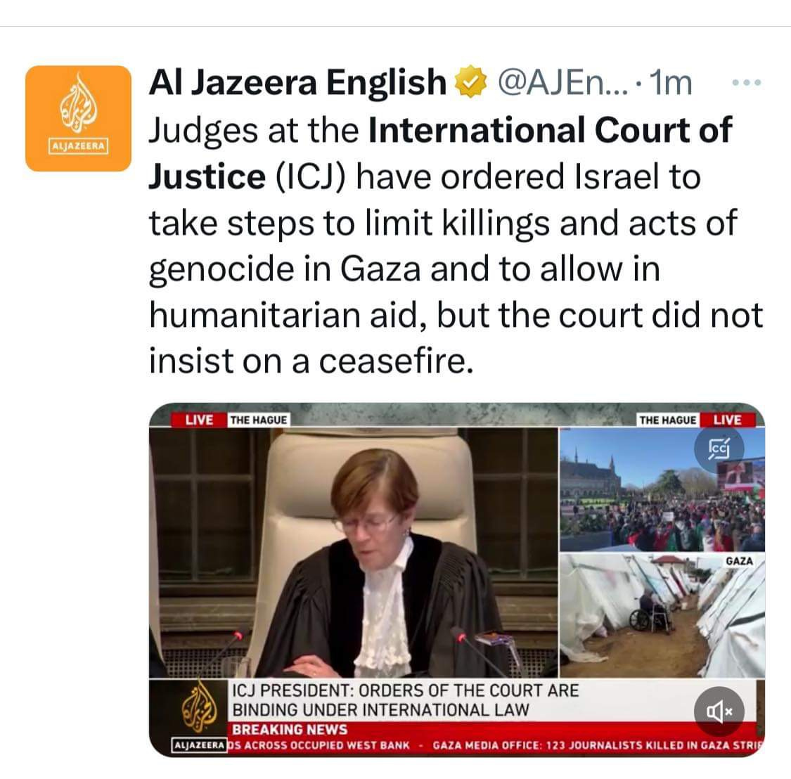Click the bold International Court of Justice text
This screenshot has height=779, width=791.
[x=440, y=153]
